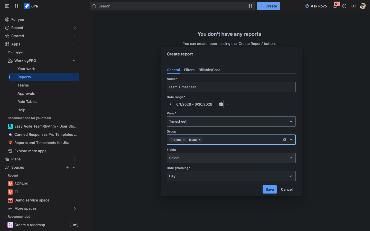Open Spaces more actions ellipsis

pyautogui.click(x=75, y=167)
